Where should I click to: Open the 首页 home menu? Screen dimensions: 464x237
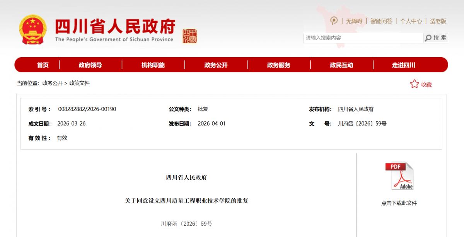tap(43, 65)
